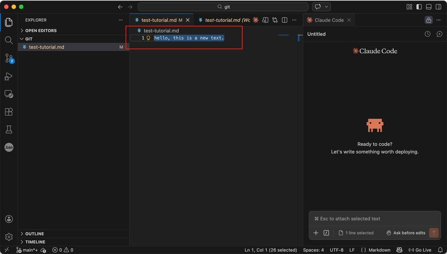This screenshot has width=447, height=254.
Task: Change the UTF-8 file encoding
Action: pos(337,250)
